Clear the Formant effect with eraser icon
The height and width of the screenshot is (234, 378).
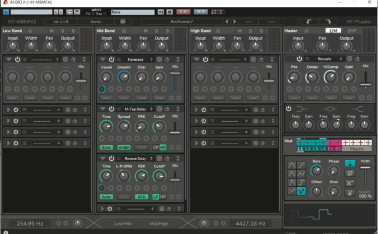pyautogui.click(x=167, y=59)
